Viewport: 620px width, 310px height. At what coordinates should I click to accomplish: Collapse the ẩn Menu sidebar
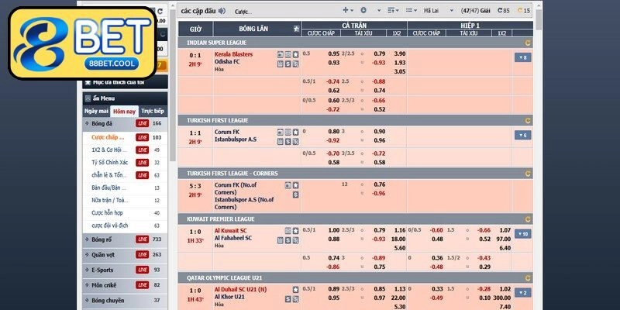pyautogui.click(x=103, y=98)
